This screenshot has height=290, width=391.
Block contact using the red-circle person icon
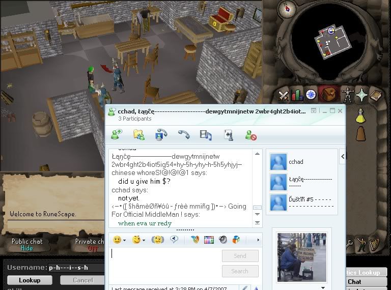click(x=250, y=135)
